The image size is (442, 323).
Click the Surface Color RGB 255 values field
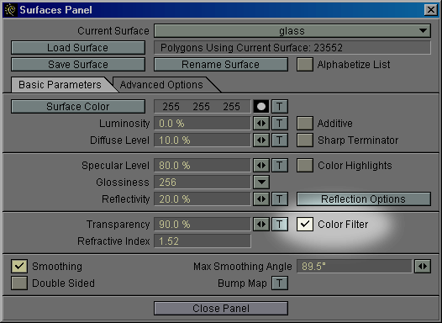203,107
